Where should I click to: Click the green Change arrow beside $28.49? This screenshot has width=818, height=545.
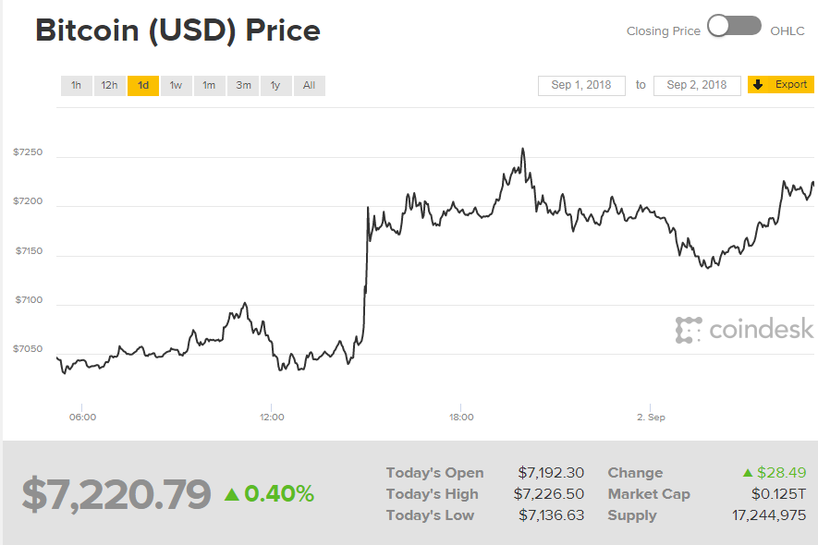(748, 473)
